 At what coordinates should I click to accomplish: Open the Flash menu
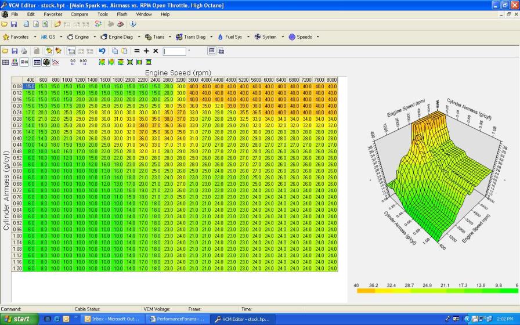(x=122, y=15)
